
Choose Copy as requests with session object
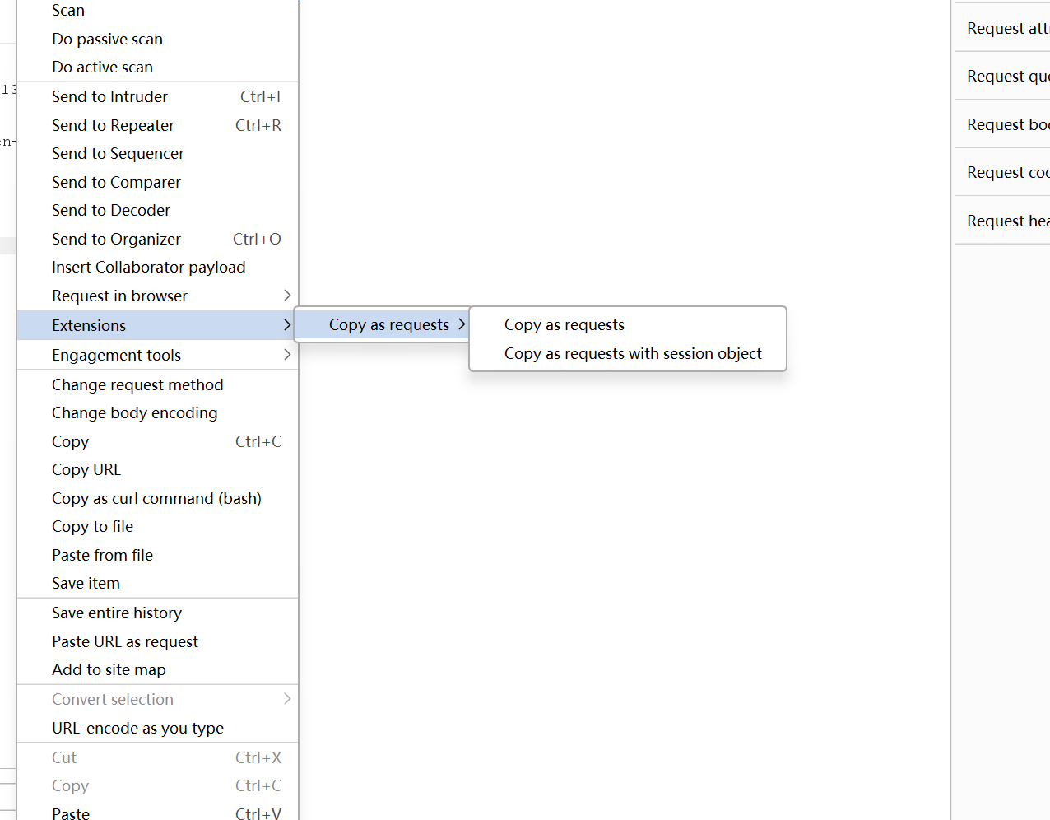[633, 353]
